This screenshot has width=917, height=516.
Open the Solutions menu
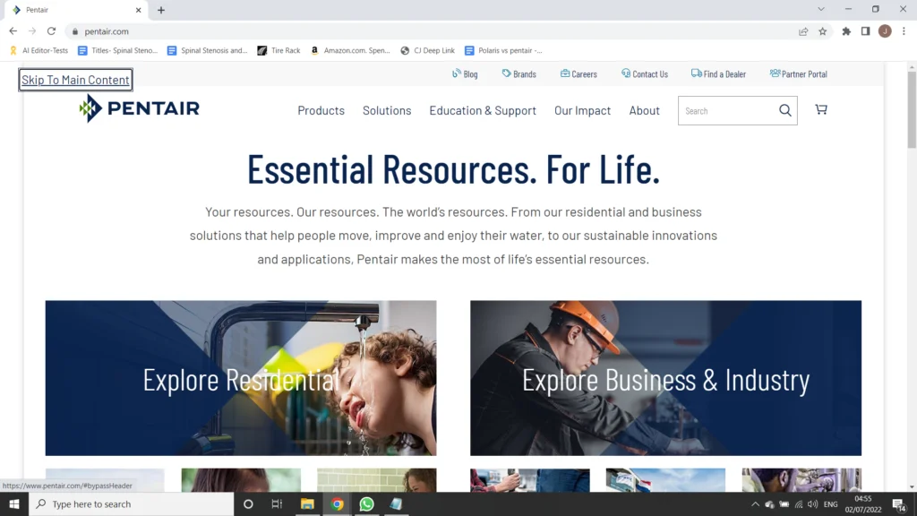click(387, 110)
